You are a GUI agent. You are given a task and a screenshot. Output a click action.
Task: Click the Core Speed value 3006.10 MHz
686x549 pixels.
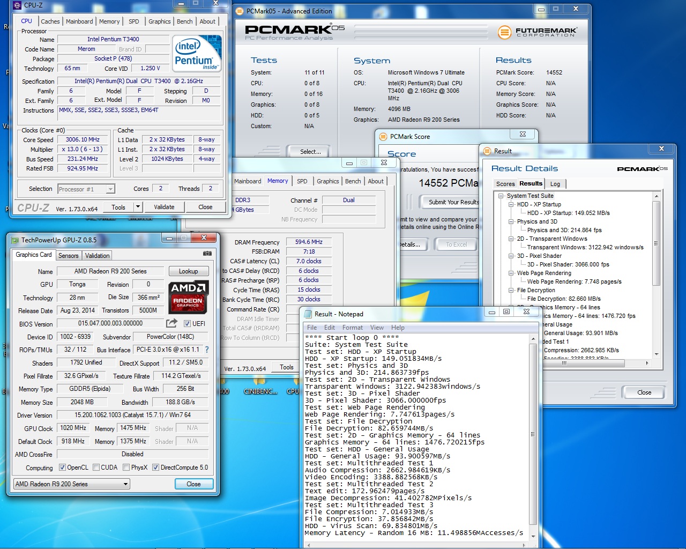click(x=83, y=139)
